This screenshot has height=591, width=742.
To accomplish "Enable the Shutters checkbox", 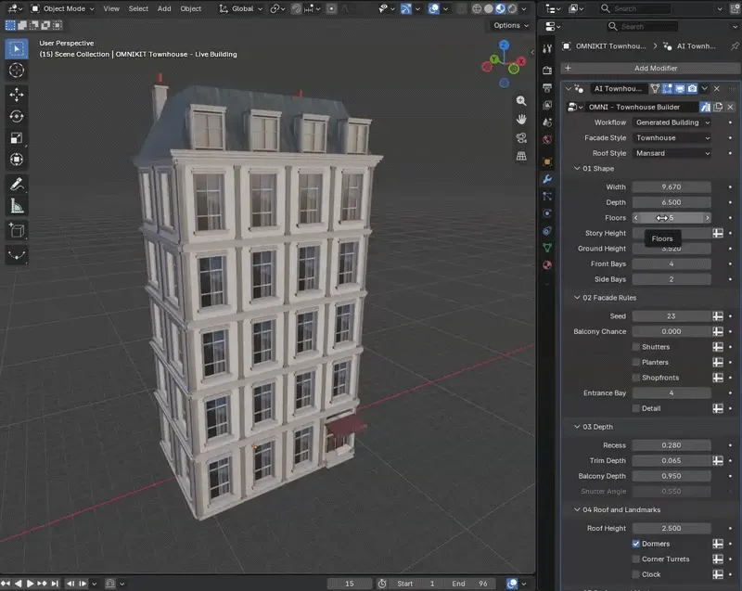I will pos(636,347).
